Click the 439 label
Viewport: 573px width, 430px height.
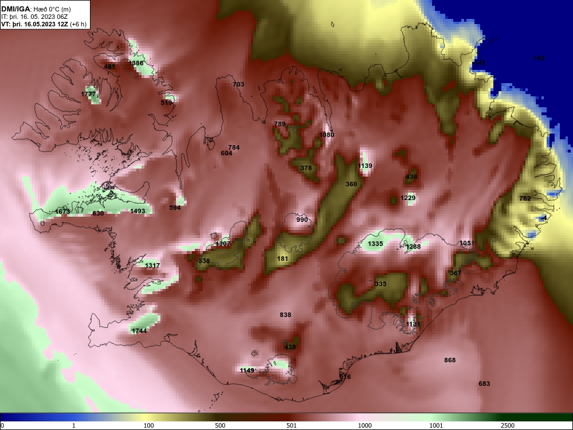pos(290,347)
